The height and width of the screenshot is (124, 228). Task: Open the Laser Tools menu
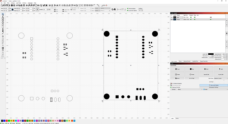(x=19, y=3)
